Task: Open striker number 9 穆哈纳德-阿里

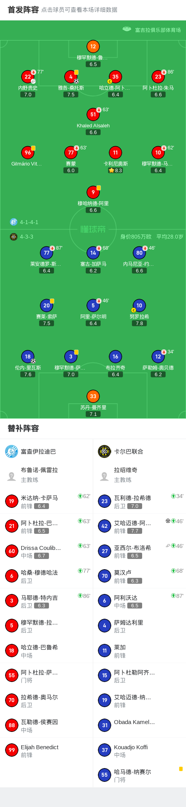Action: point(93,192)
